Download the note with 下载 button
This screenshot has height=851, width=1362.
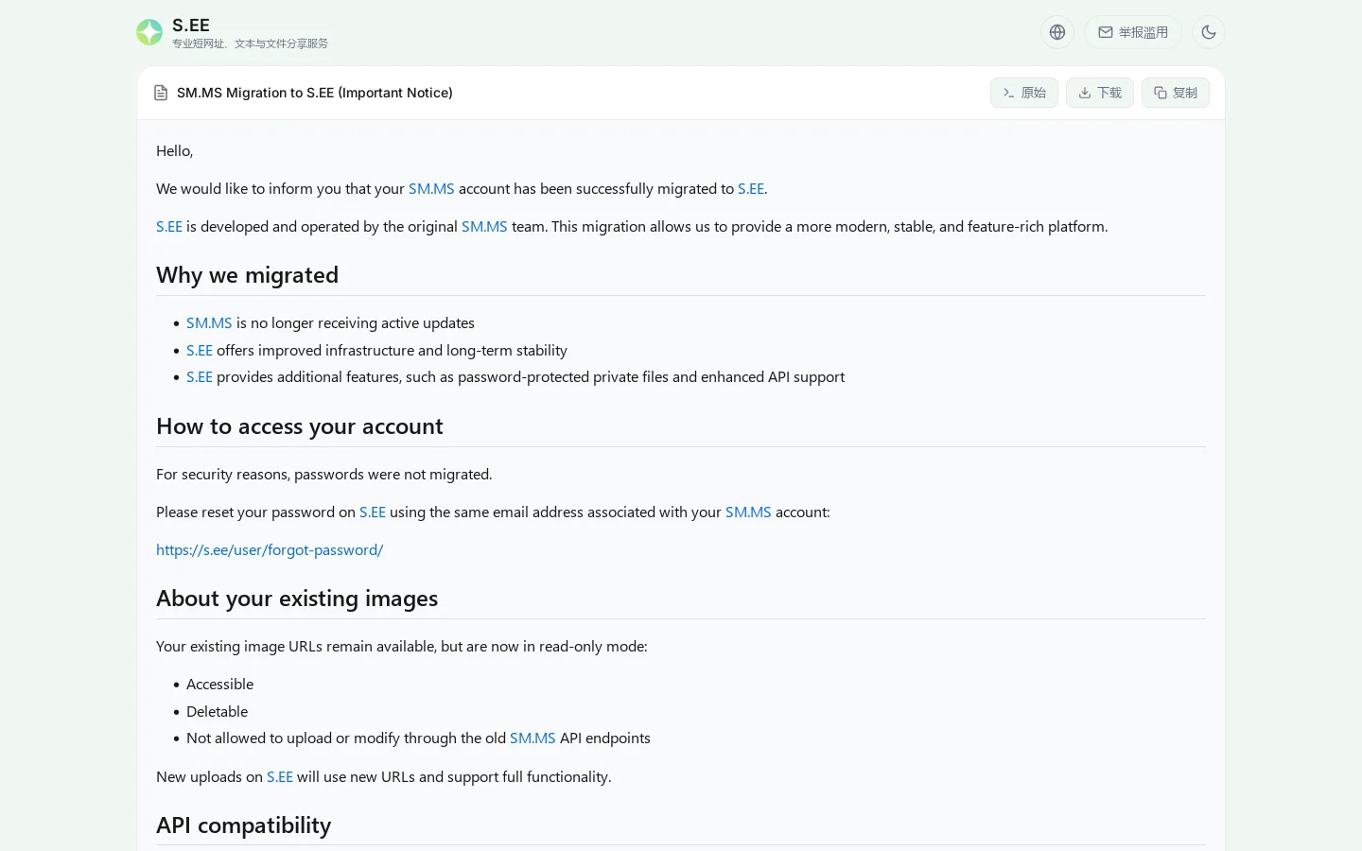pyautogui.click(x=1100, y=93)
